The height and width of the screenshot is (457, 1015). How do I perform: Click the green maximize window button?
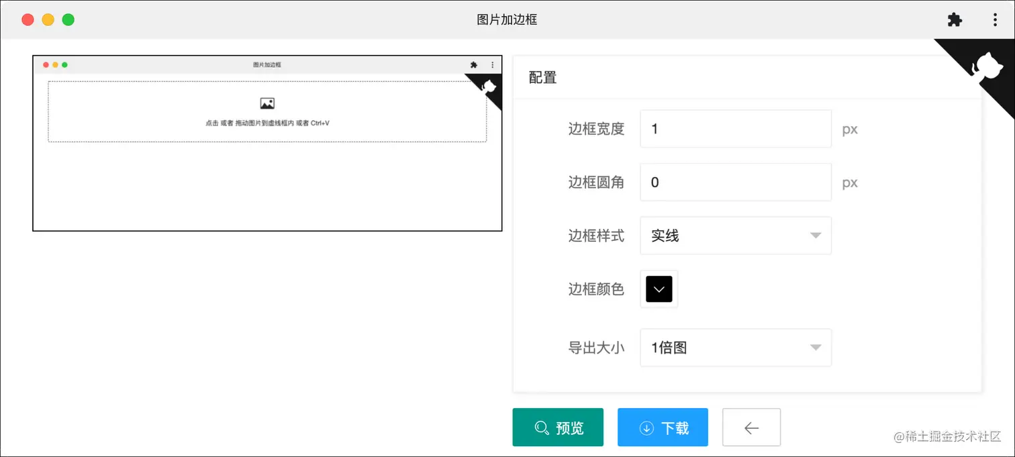pyautogui.click(x=68, y=19)
